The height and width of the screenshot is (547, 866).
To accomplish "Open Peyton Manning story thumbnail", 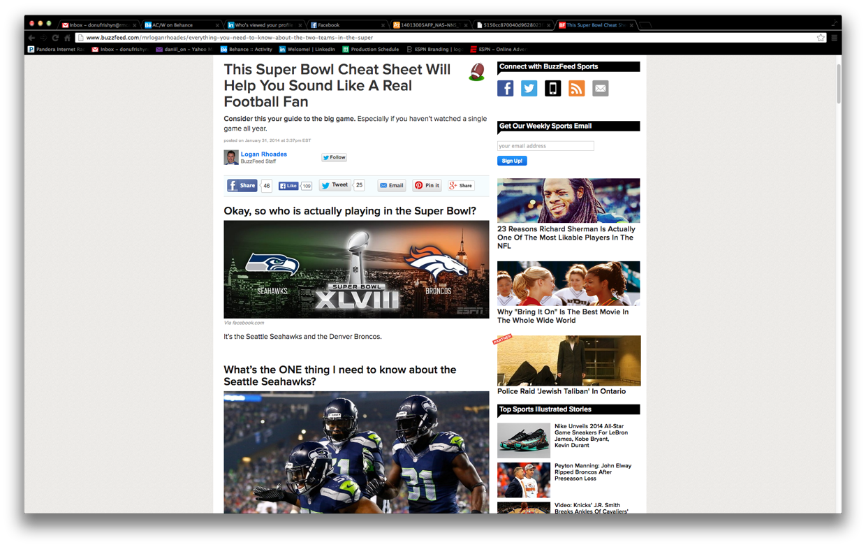I will (x=524, y=480).
